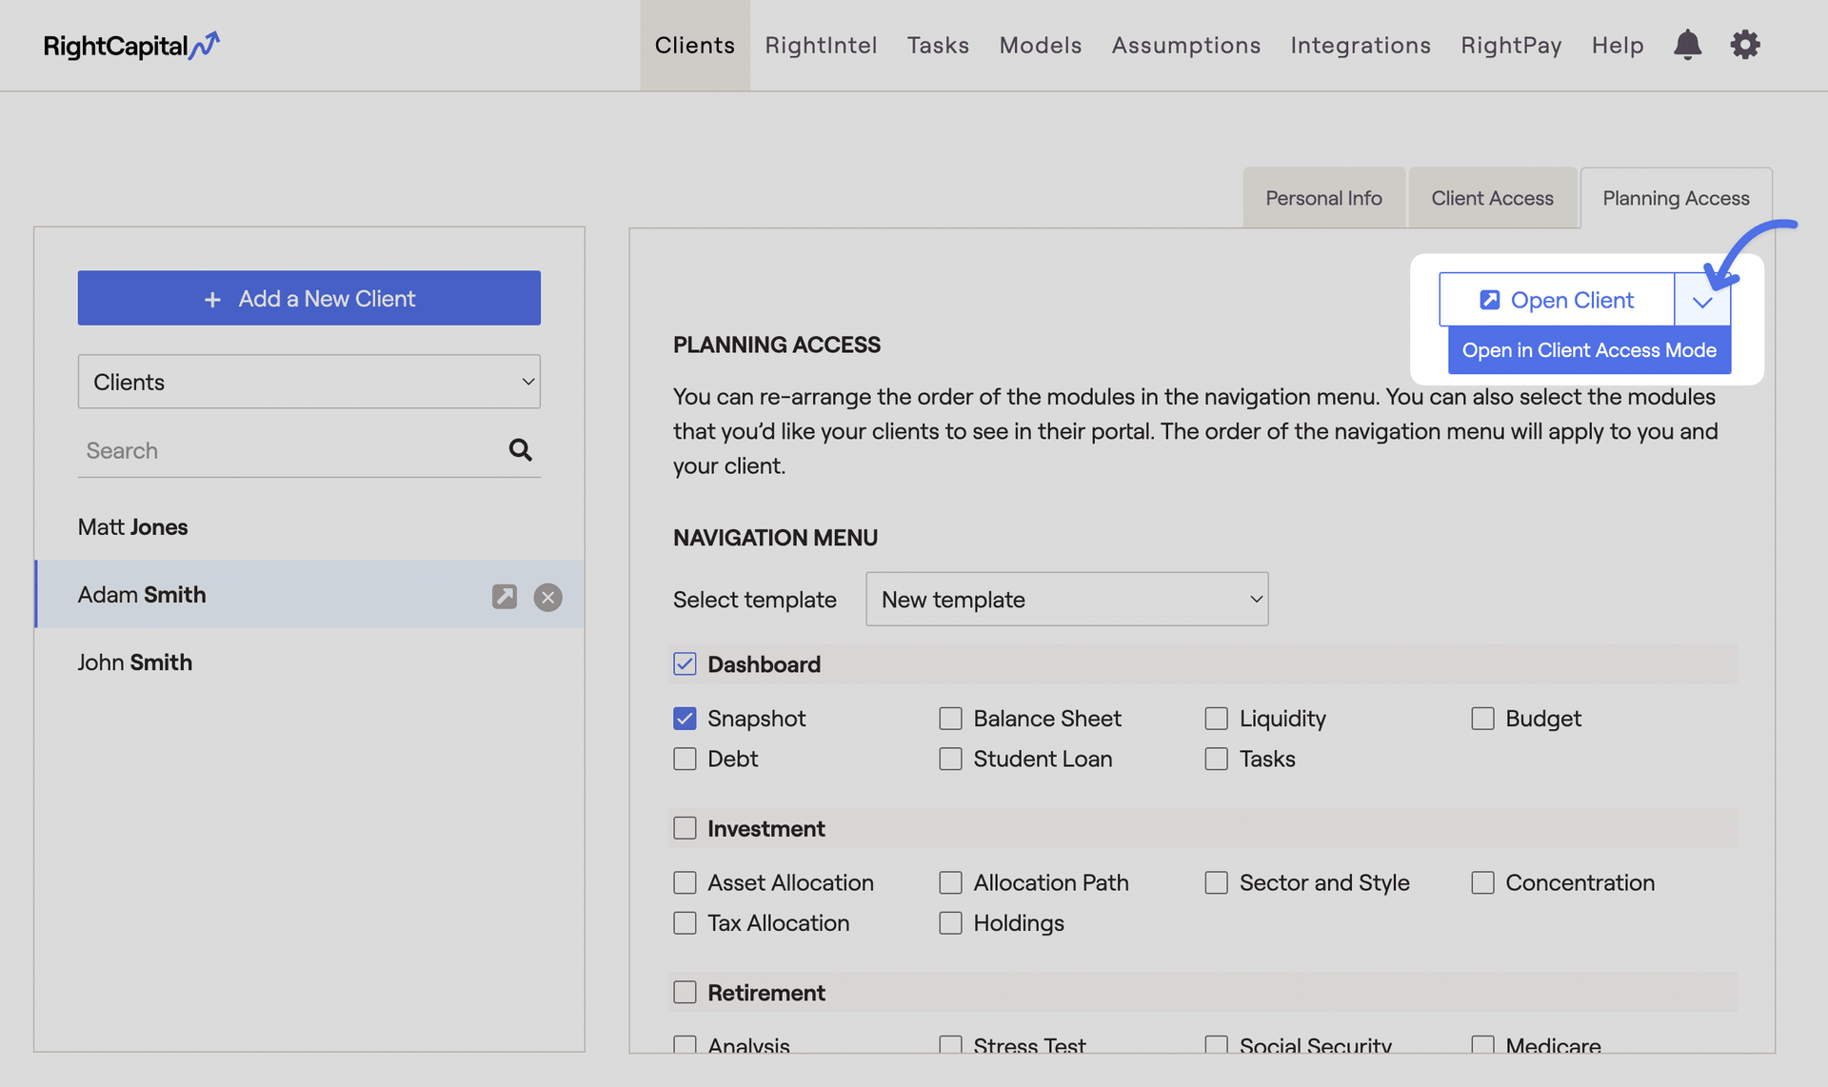Check the Tax Allocation checkbox
Screen dimensions: 1828x1087
coord(685,922)
